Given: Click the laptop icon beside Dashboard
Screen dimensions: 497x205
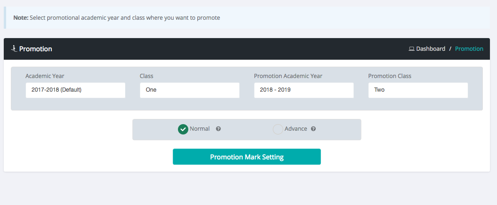Looking at the screenshot, I should click(x=412, y=49).
